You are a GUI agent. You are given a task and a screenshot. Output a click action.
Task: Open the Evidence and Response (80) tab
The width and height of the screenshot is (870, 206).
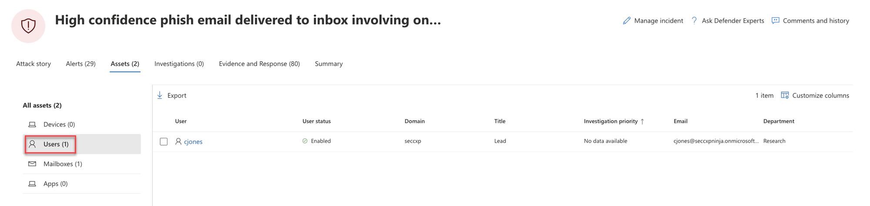[259, 64]
